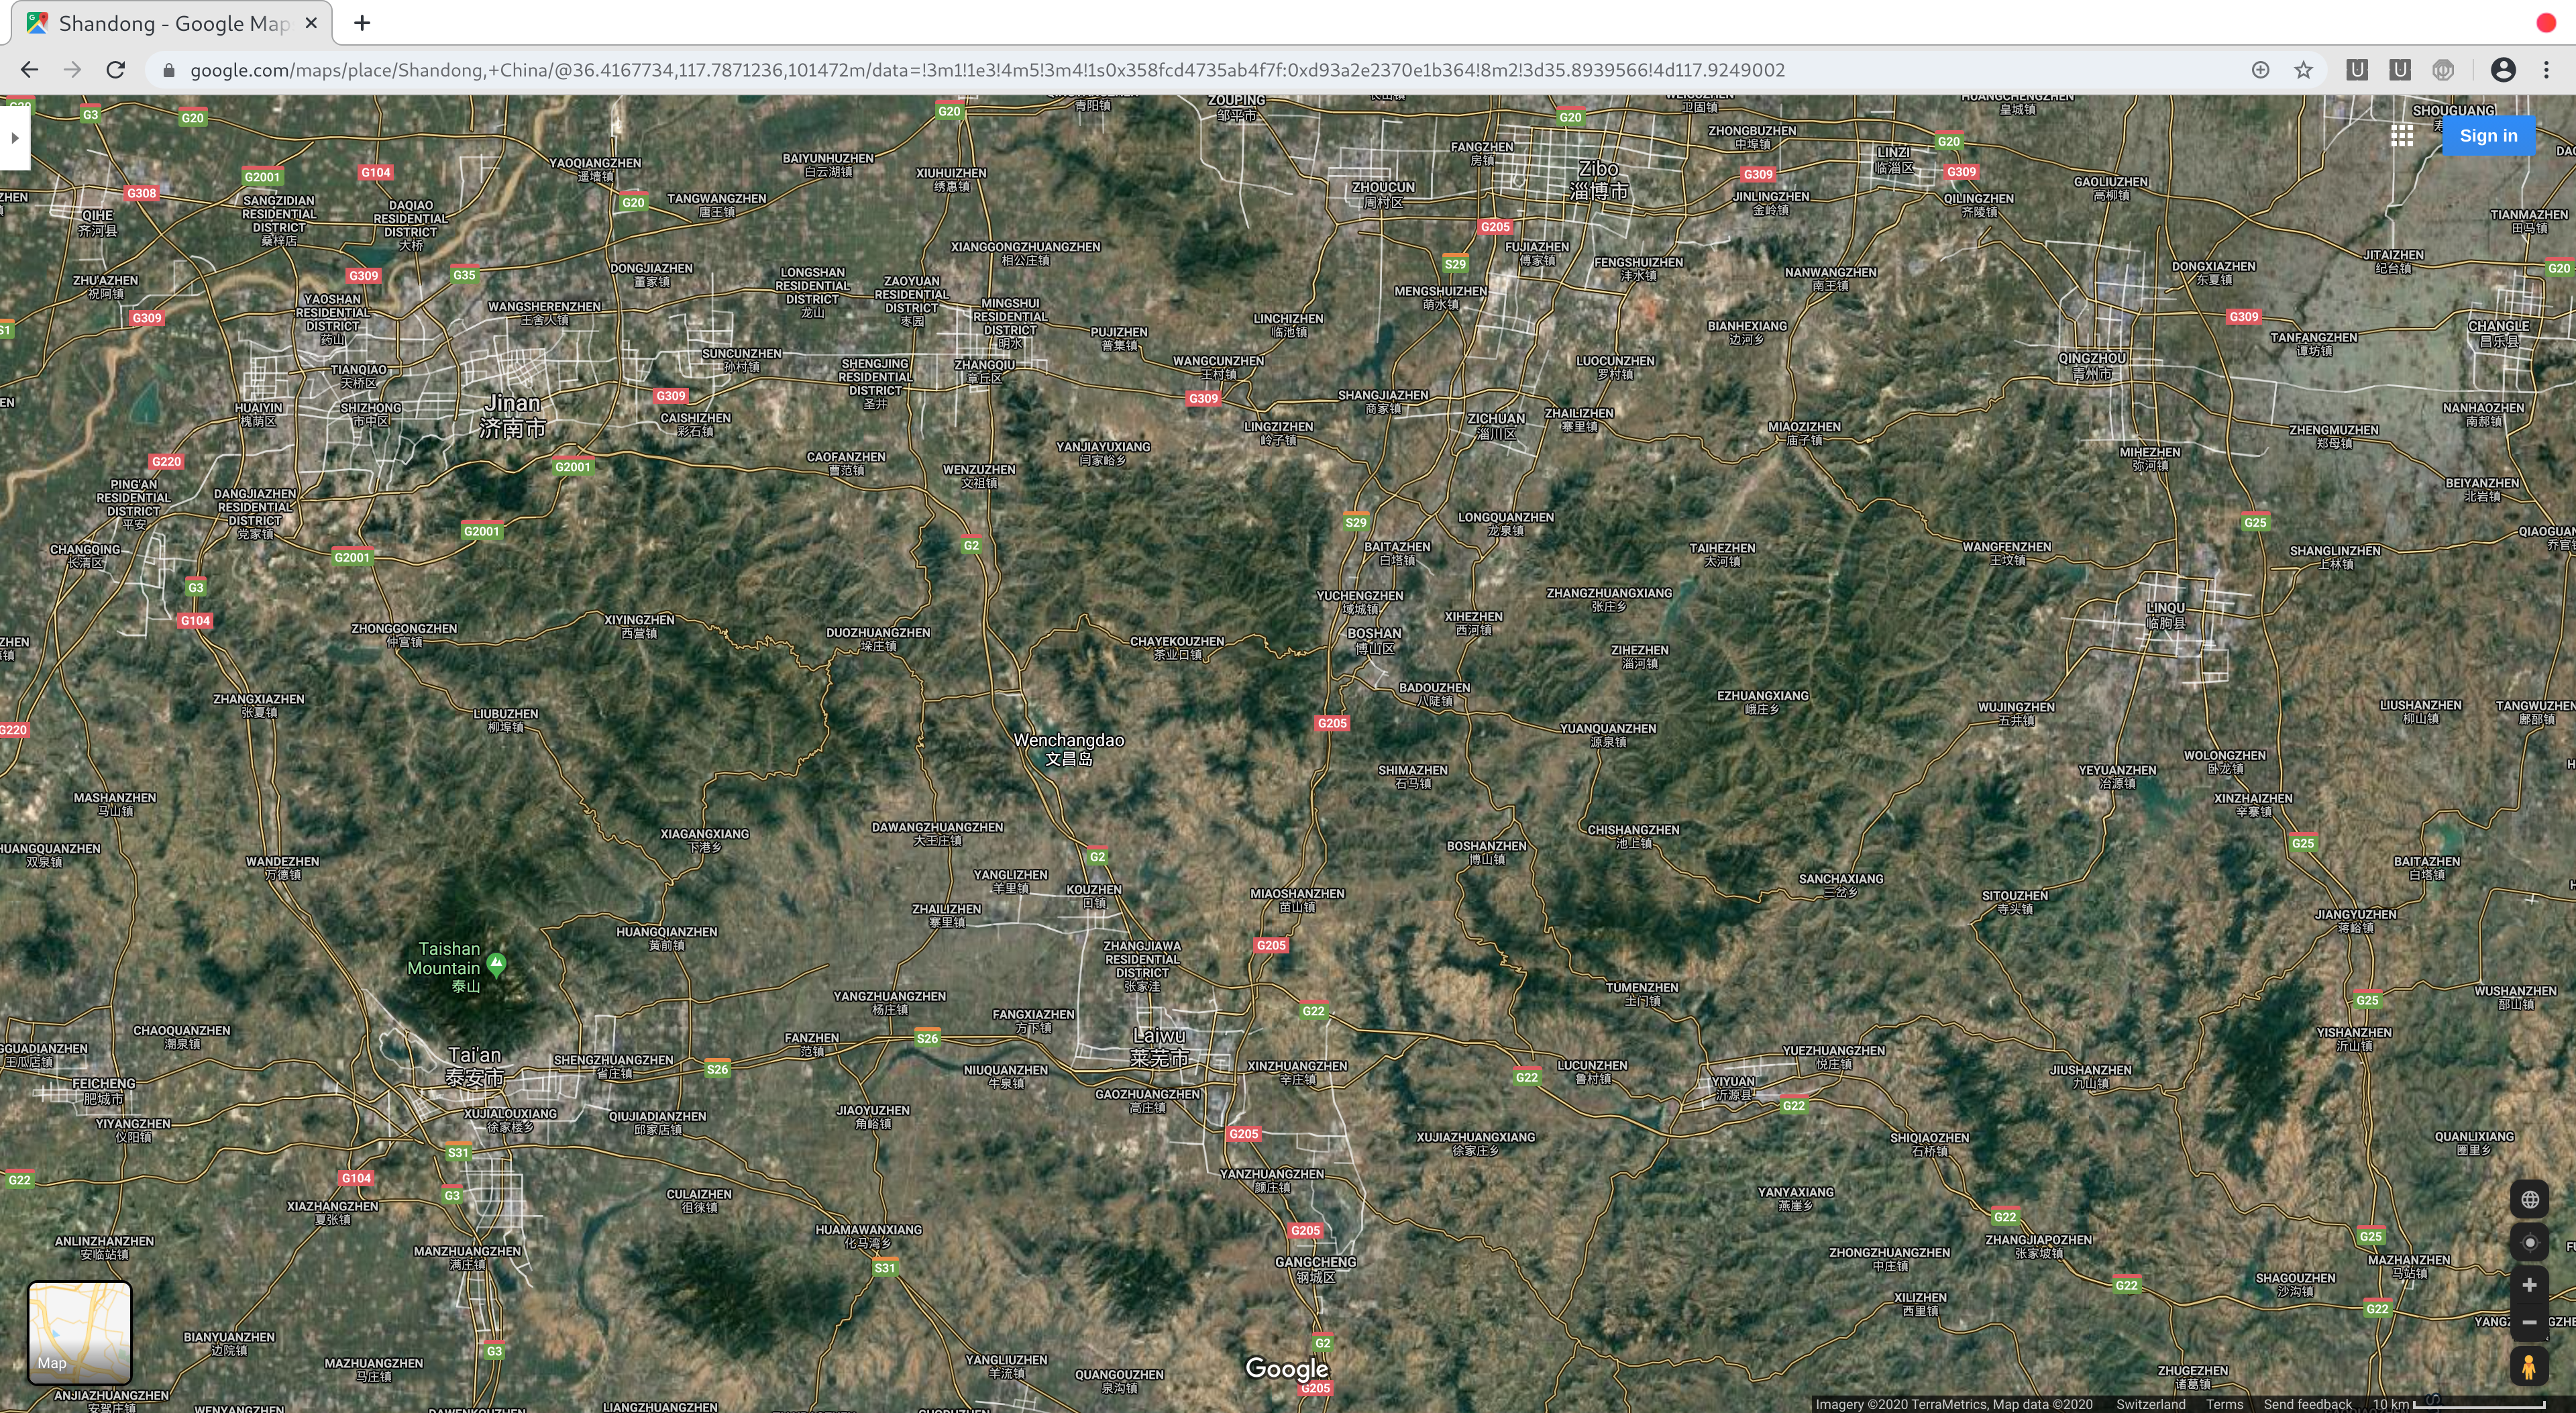Open the Terms link

pyautogui.click(x=2224, y=1404)
